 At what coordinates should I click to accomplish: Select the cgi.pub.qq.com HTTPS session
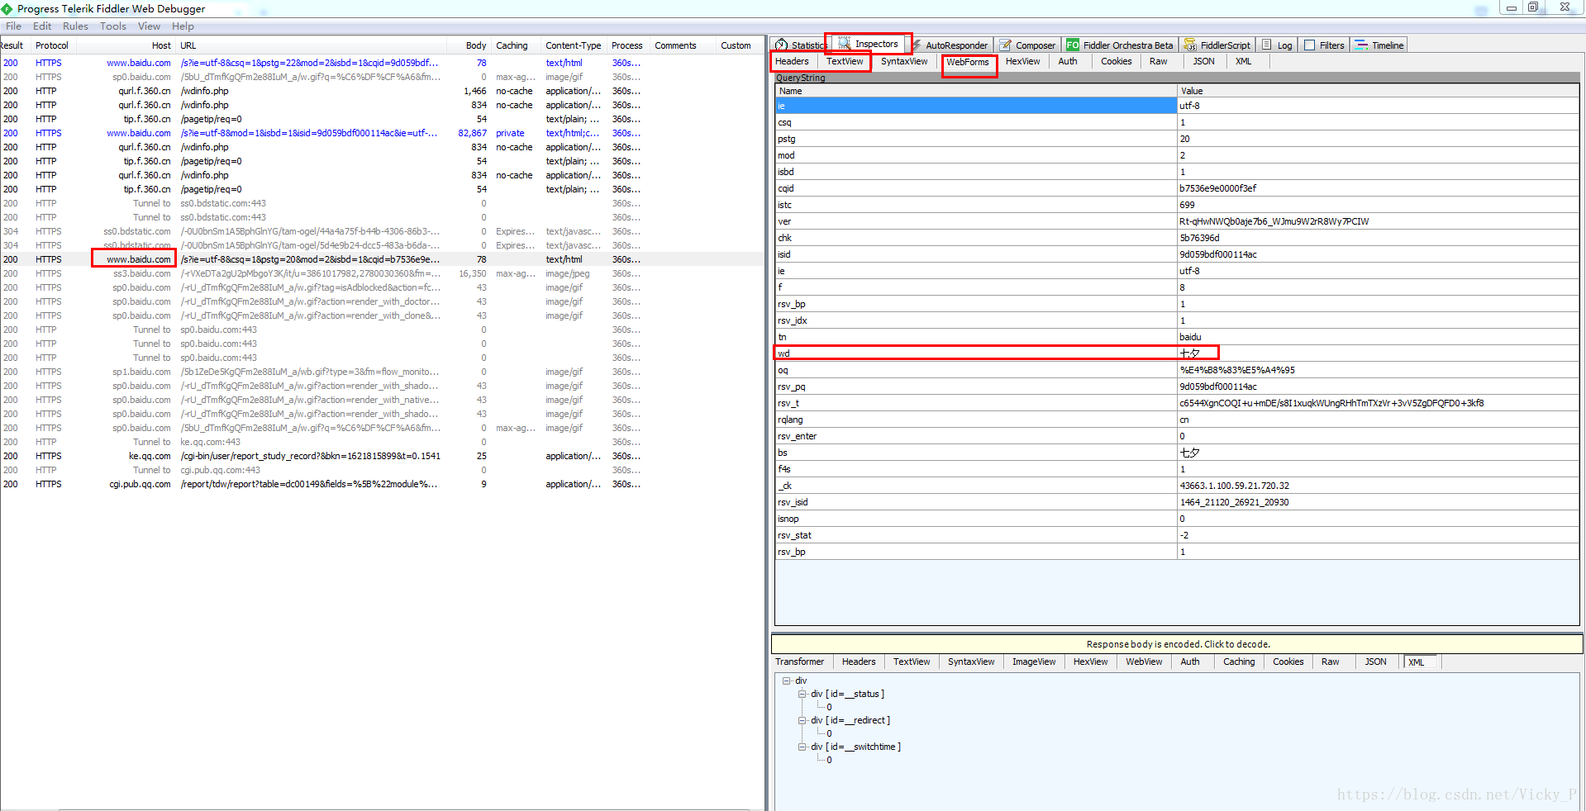coord(382,484)
